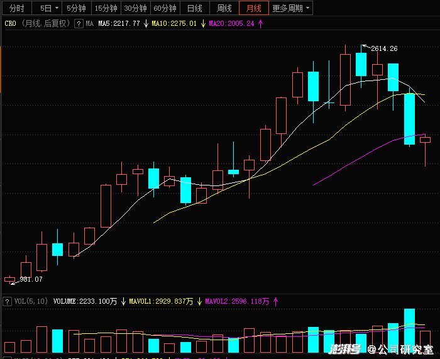
Task: Click the cyan candle under the 2614.26 label
Action: pyautogui.click(x=361, y=64)
